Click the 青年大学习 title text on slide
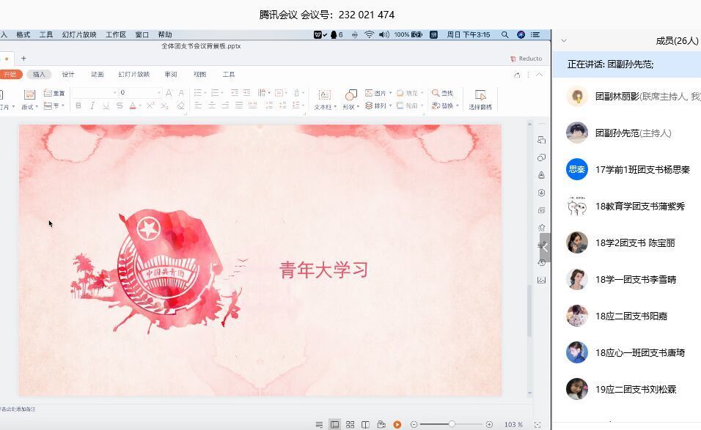This screenshot has width=701, height=430. pyautogui.click(x=323, y=270)
